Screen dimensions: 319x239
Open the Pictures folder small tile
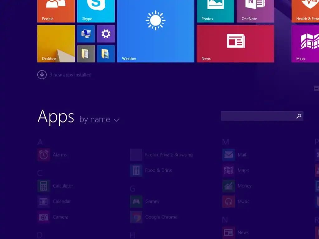click(x=106, y=54)
